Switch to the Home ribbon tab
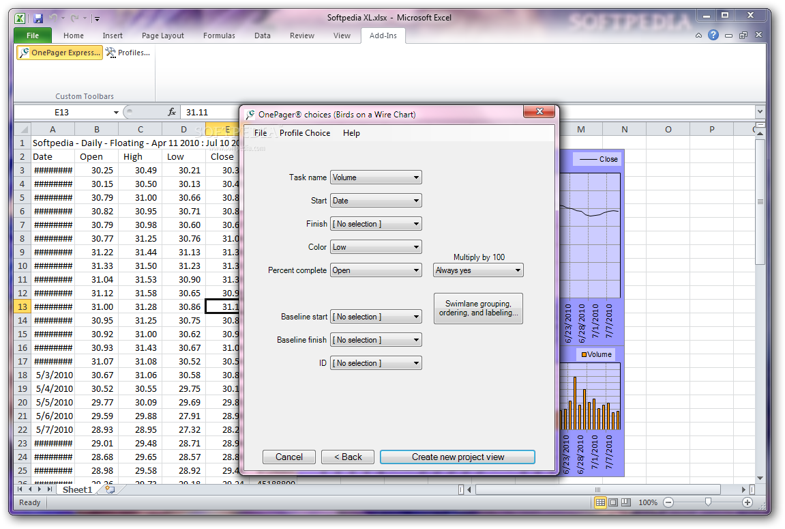The height and width of the screenshot is (529, 785). [74, 35]
